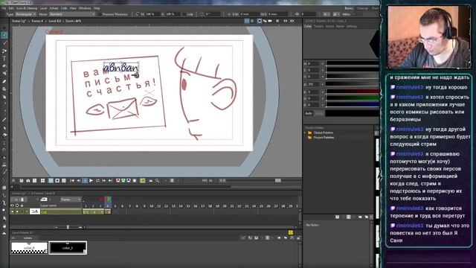Click the red channel slider in style editor
Screen dimensions: 476x268
tap(352, 92)
